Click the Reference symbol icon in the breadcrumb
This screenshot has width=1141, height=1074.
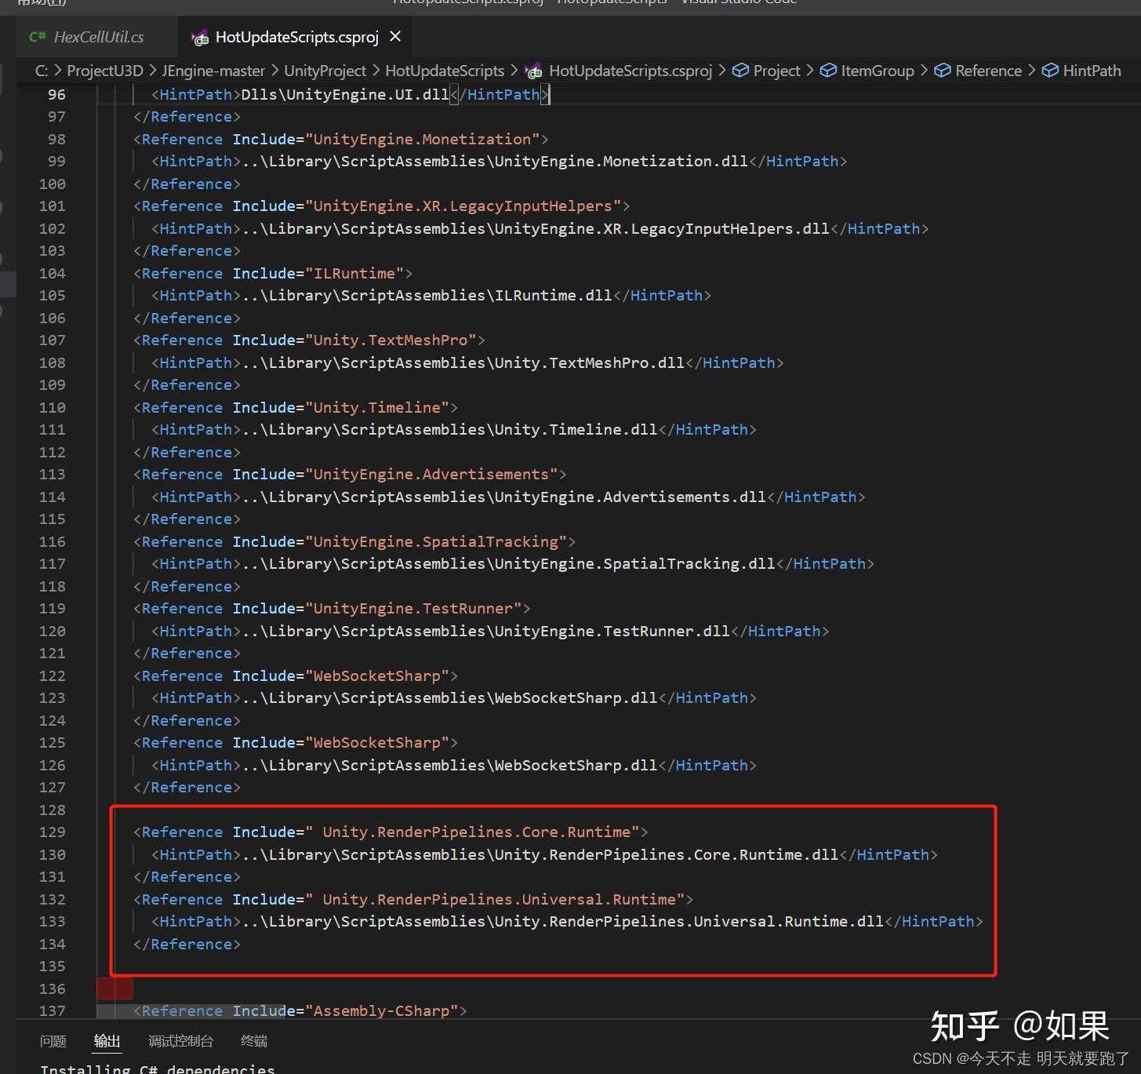[x=943, y=70]
